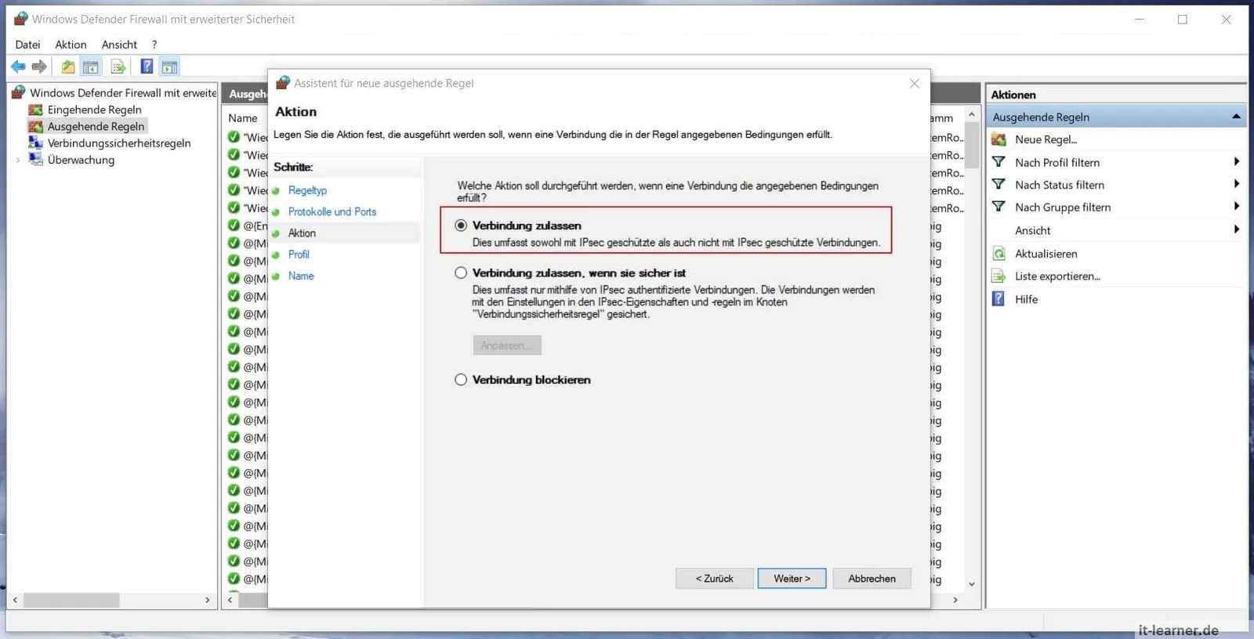Click the Liste exportieren icon in Aktionen
Image resolution: width=1254 pixels, height=639 pixels.
coord(998,276)
